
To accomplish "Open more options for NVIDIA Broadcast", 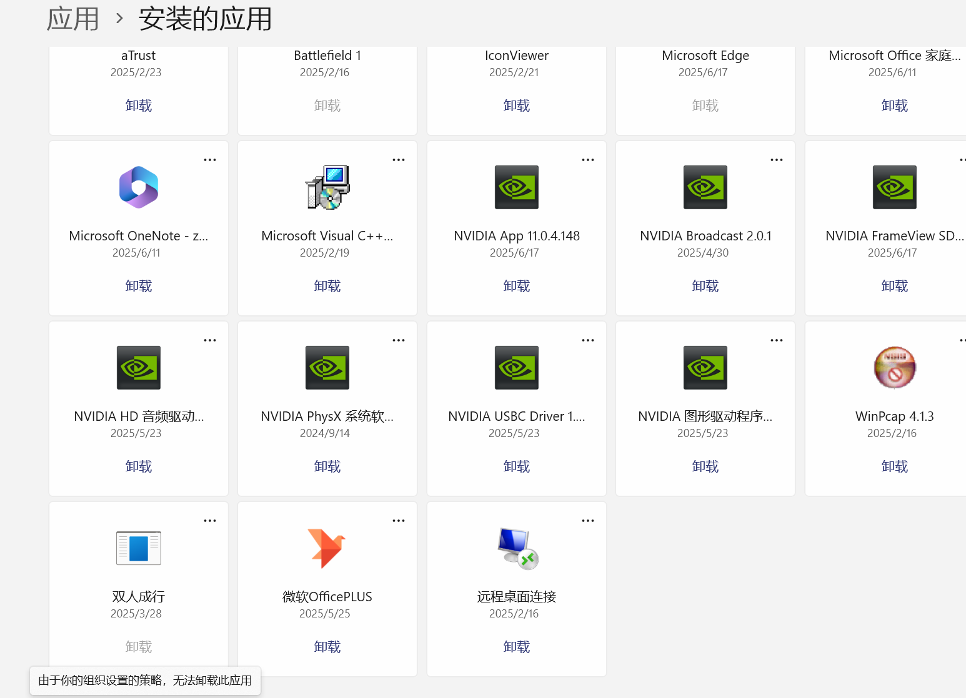I will pos(777,160).
